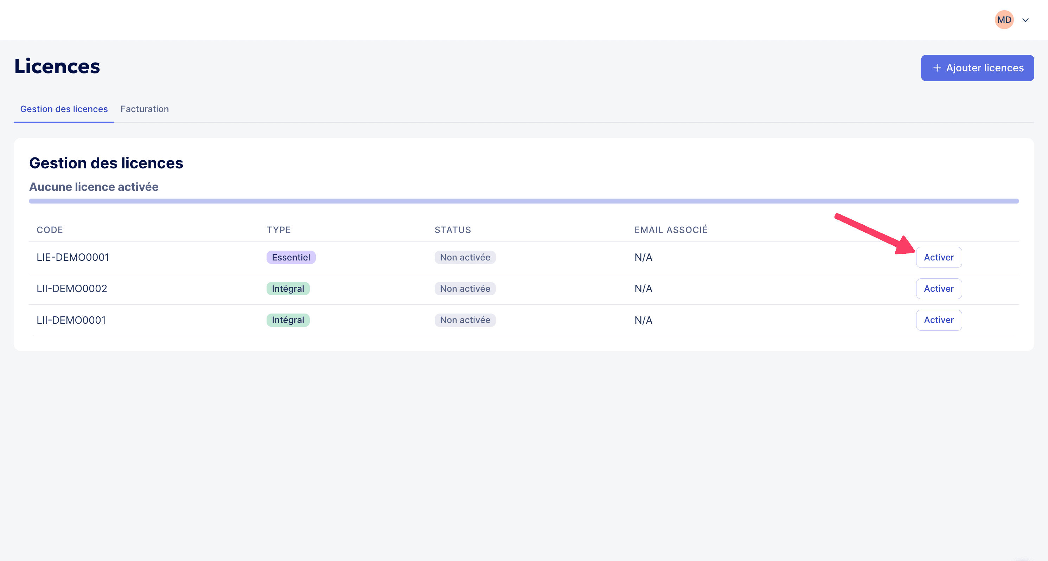Click Intégral badge for LII-DEMO0002

(x=288, y=289)
